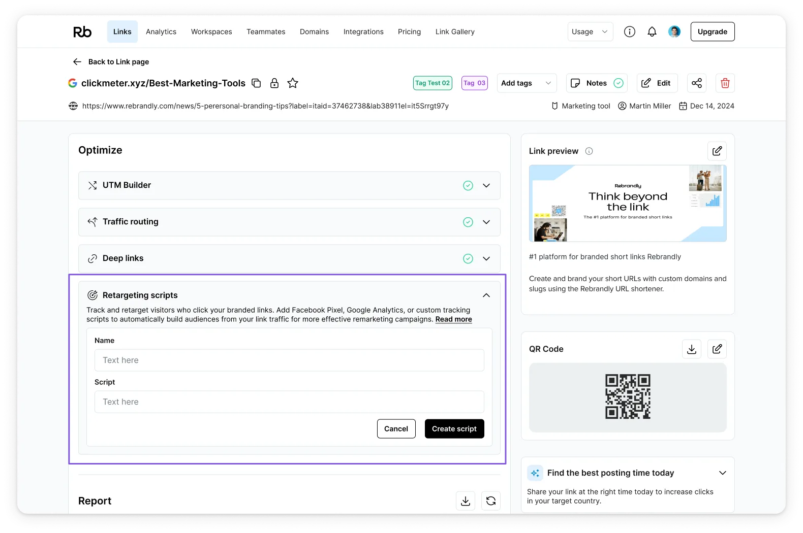This screenshot has width=803, height=533.
Task: Click the Tag 03 tag
Action: click(475, 83)
